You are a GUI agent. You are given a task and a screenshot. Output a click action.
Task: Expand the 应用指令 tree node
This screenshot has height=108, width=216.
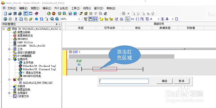[9, 93]
